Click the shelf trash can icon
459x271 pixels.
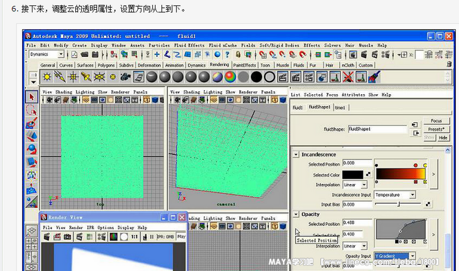pos(449,64)
